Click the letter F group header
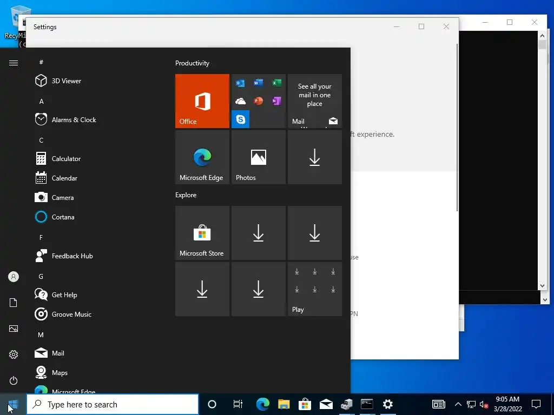The width and height of the screenshot is (554, 415). point(41,238)
